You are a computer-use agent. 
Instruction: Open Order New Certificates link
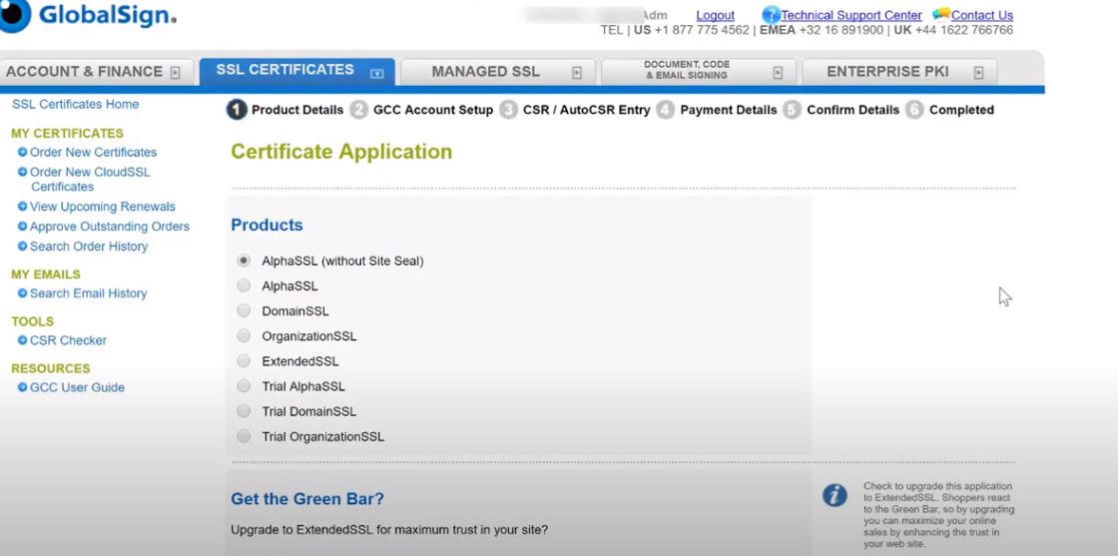pos(94,152)
